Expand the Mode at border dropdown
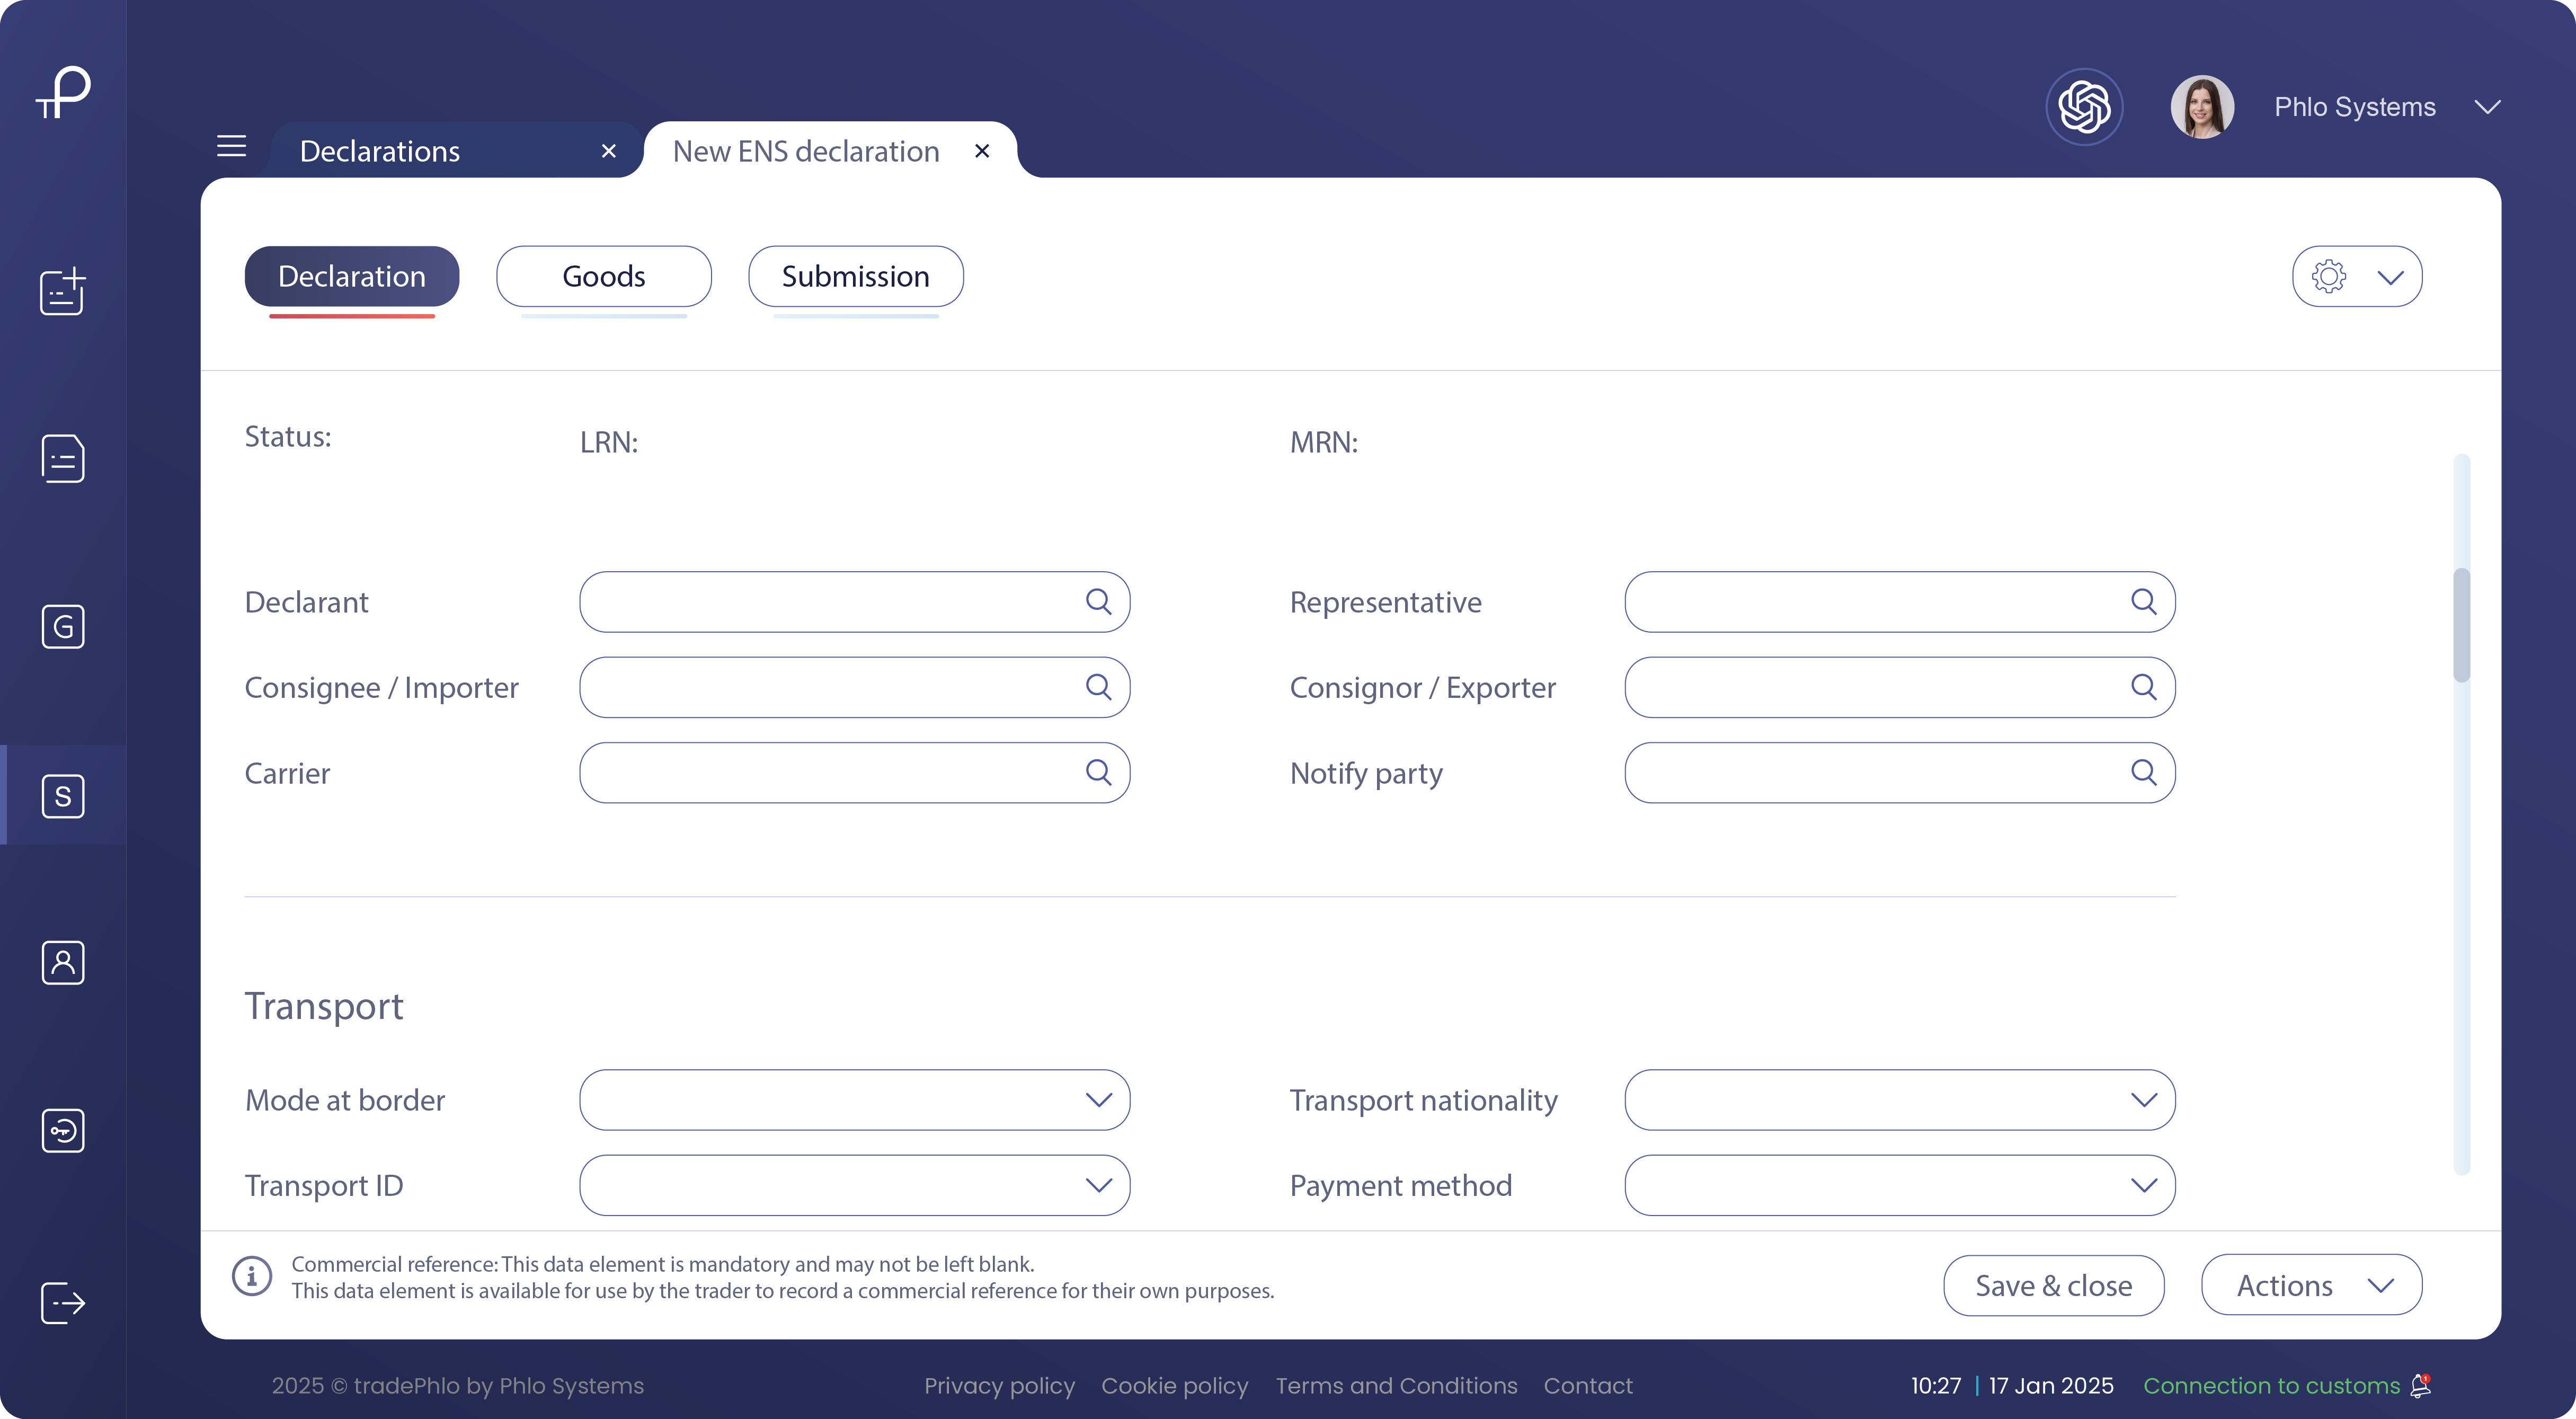This screenshot has width=2576, height=1419. click(x=855, y=1100)
